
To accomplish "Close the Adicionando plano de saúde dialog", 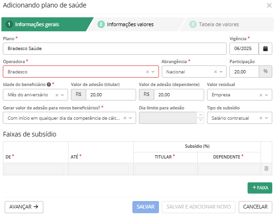I will tap(269, 6).
